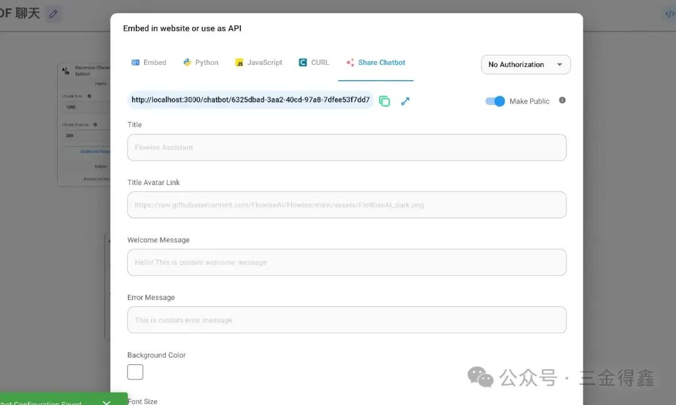Switch to the Python tab

click(x=200, y=62)
